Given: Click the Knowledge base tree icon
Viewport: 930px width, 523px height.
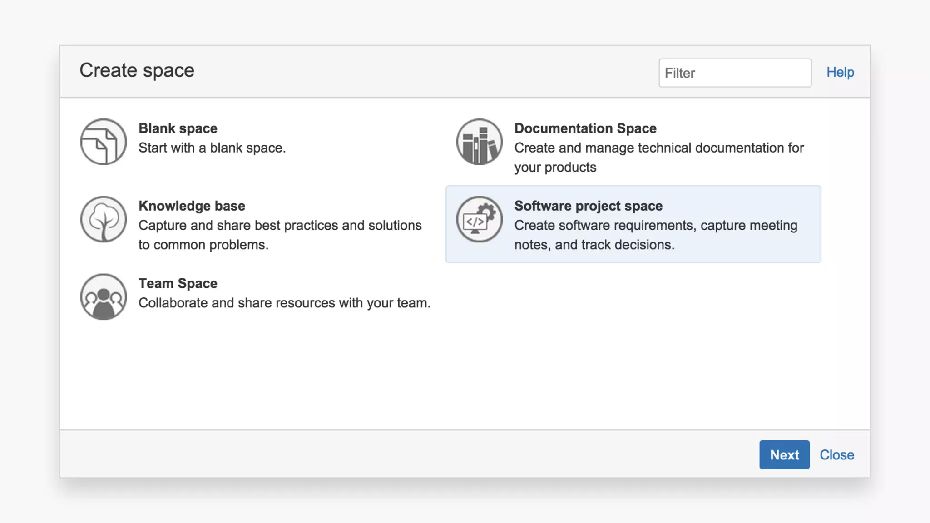Looking at the screenshot, I should (104, 219).
